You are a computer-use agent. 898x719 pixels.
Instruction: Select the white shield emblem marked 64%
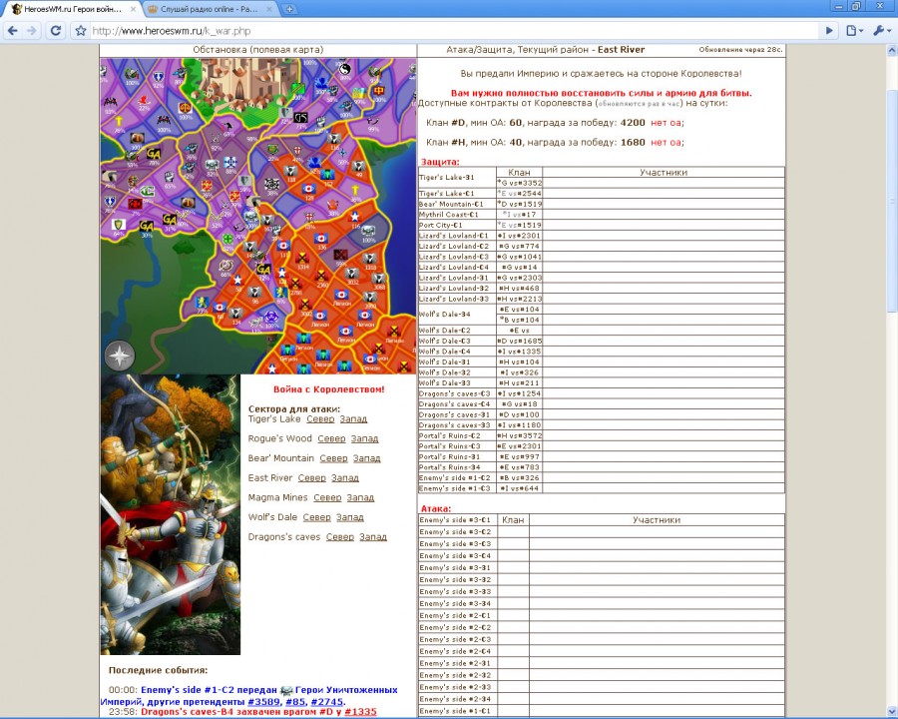119,224
